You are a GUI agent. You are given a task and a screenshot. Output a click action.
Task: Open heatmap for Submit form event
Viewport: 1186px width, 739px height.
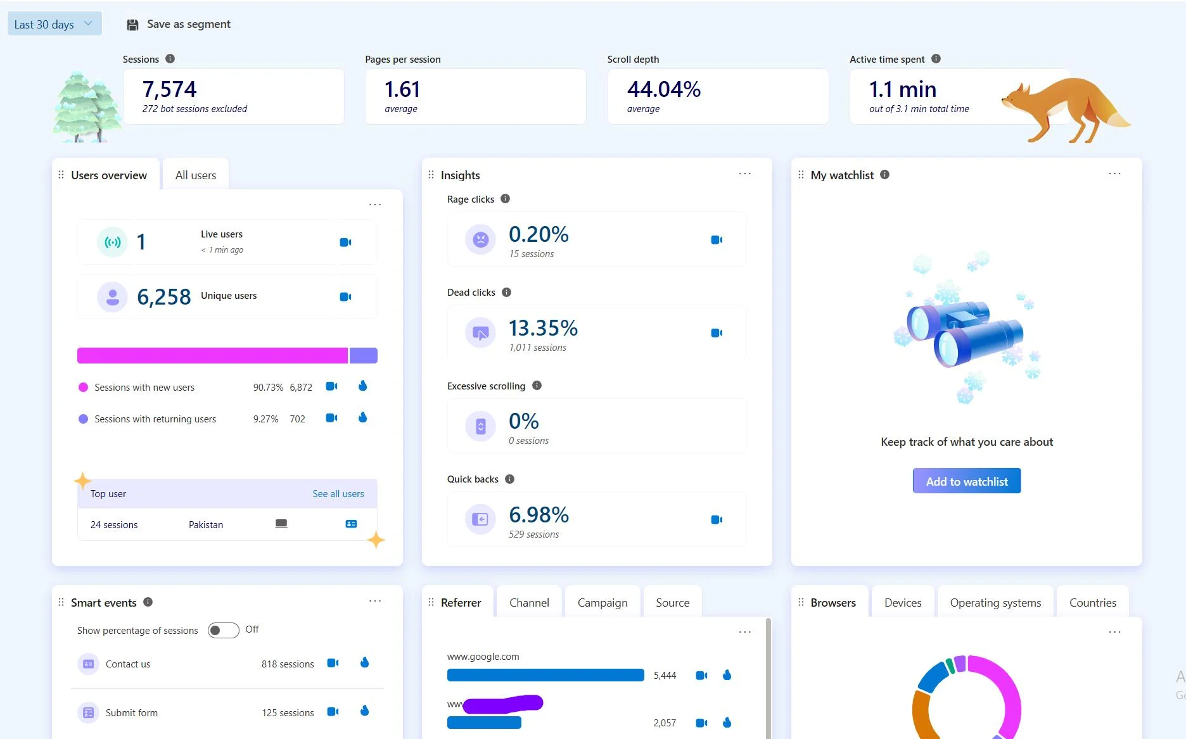364,711
